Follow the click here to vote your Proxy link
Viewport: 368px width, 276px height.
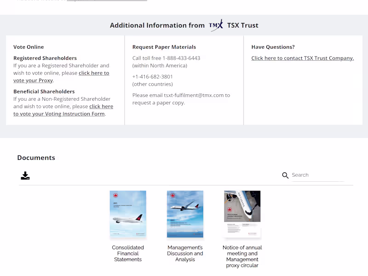click(x=94, y=73)
